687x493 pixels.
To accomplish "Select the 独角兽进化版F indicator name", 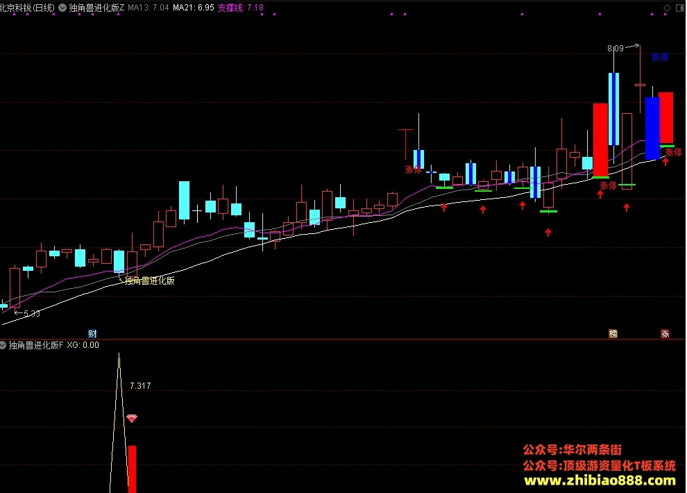I will (x=36, y=345).
